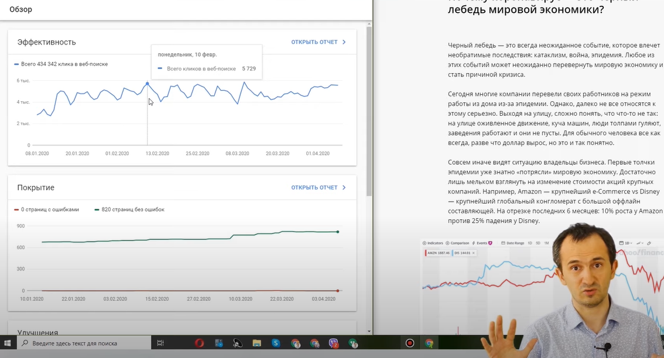
Task: Click the chevron next to Покрытие ОТКРЫТЬ ОТЧЕТ
Action: pos(344,187)
